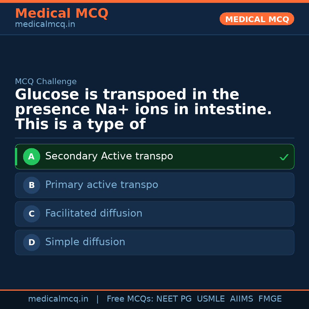This screenshot has height=309, width=309.
Task: Open the medicalmcq.in link in header
Action: 45,25
